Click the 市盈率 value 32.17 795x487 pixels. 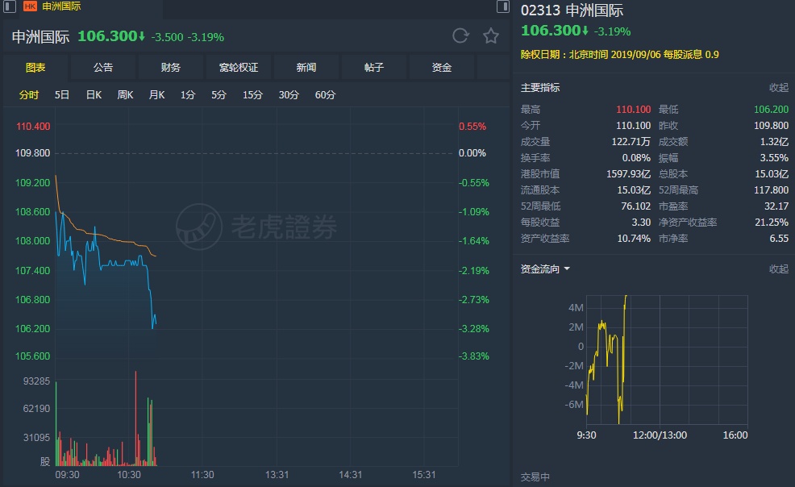(x=776, y=206)
